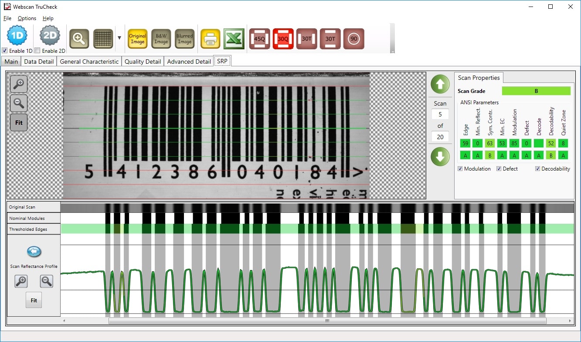Screen dimensions: 581x342
Task: Click the Edge value cell 59
Action: click(x=465, y=144)
